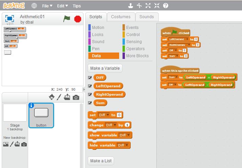Open button sprite info icon

pos(31,105)
